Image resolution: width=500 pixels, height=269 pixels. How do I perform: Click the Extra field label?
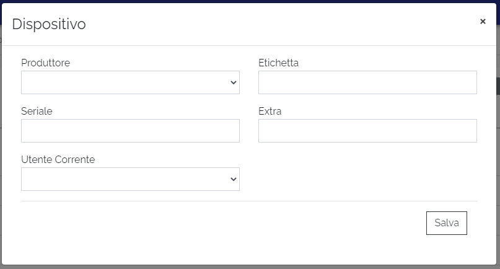pyautogui.click(x=270, y=111)
